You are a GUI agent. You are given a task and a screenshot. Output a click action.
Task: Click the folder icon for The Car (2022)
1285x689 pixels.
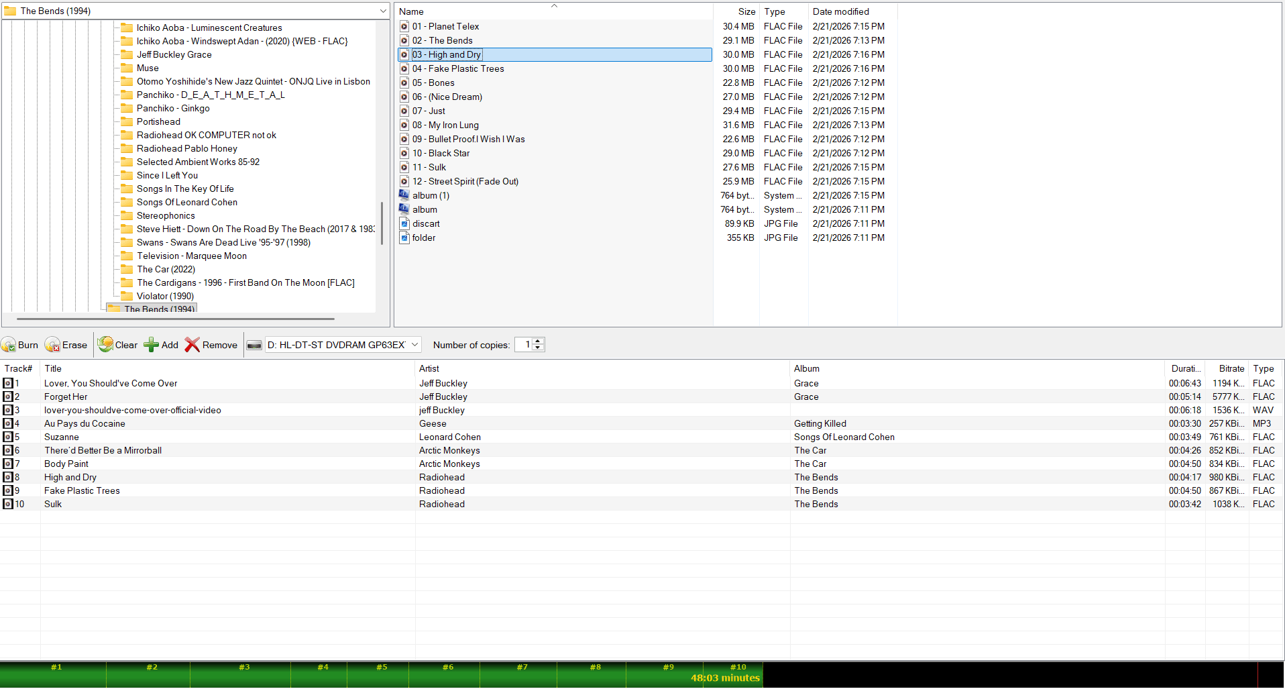pyautogui.click(x=127, y=269)
